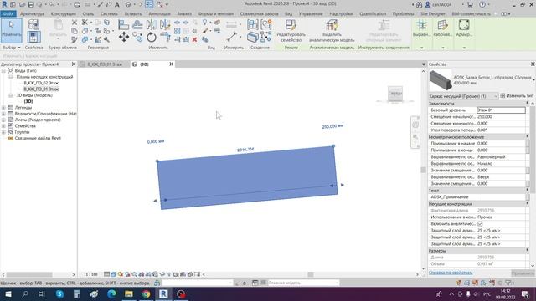The width and height of the screenshot is (536, 301).
Task: Toggle the analytical model checkbox in Properties
Action: pos(480,224)
